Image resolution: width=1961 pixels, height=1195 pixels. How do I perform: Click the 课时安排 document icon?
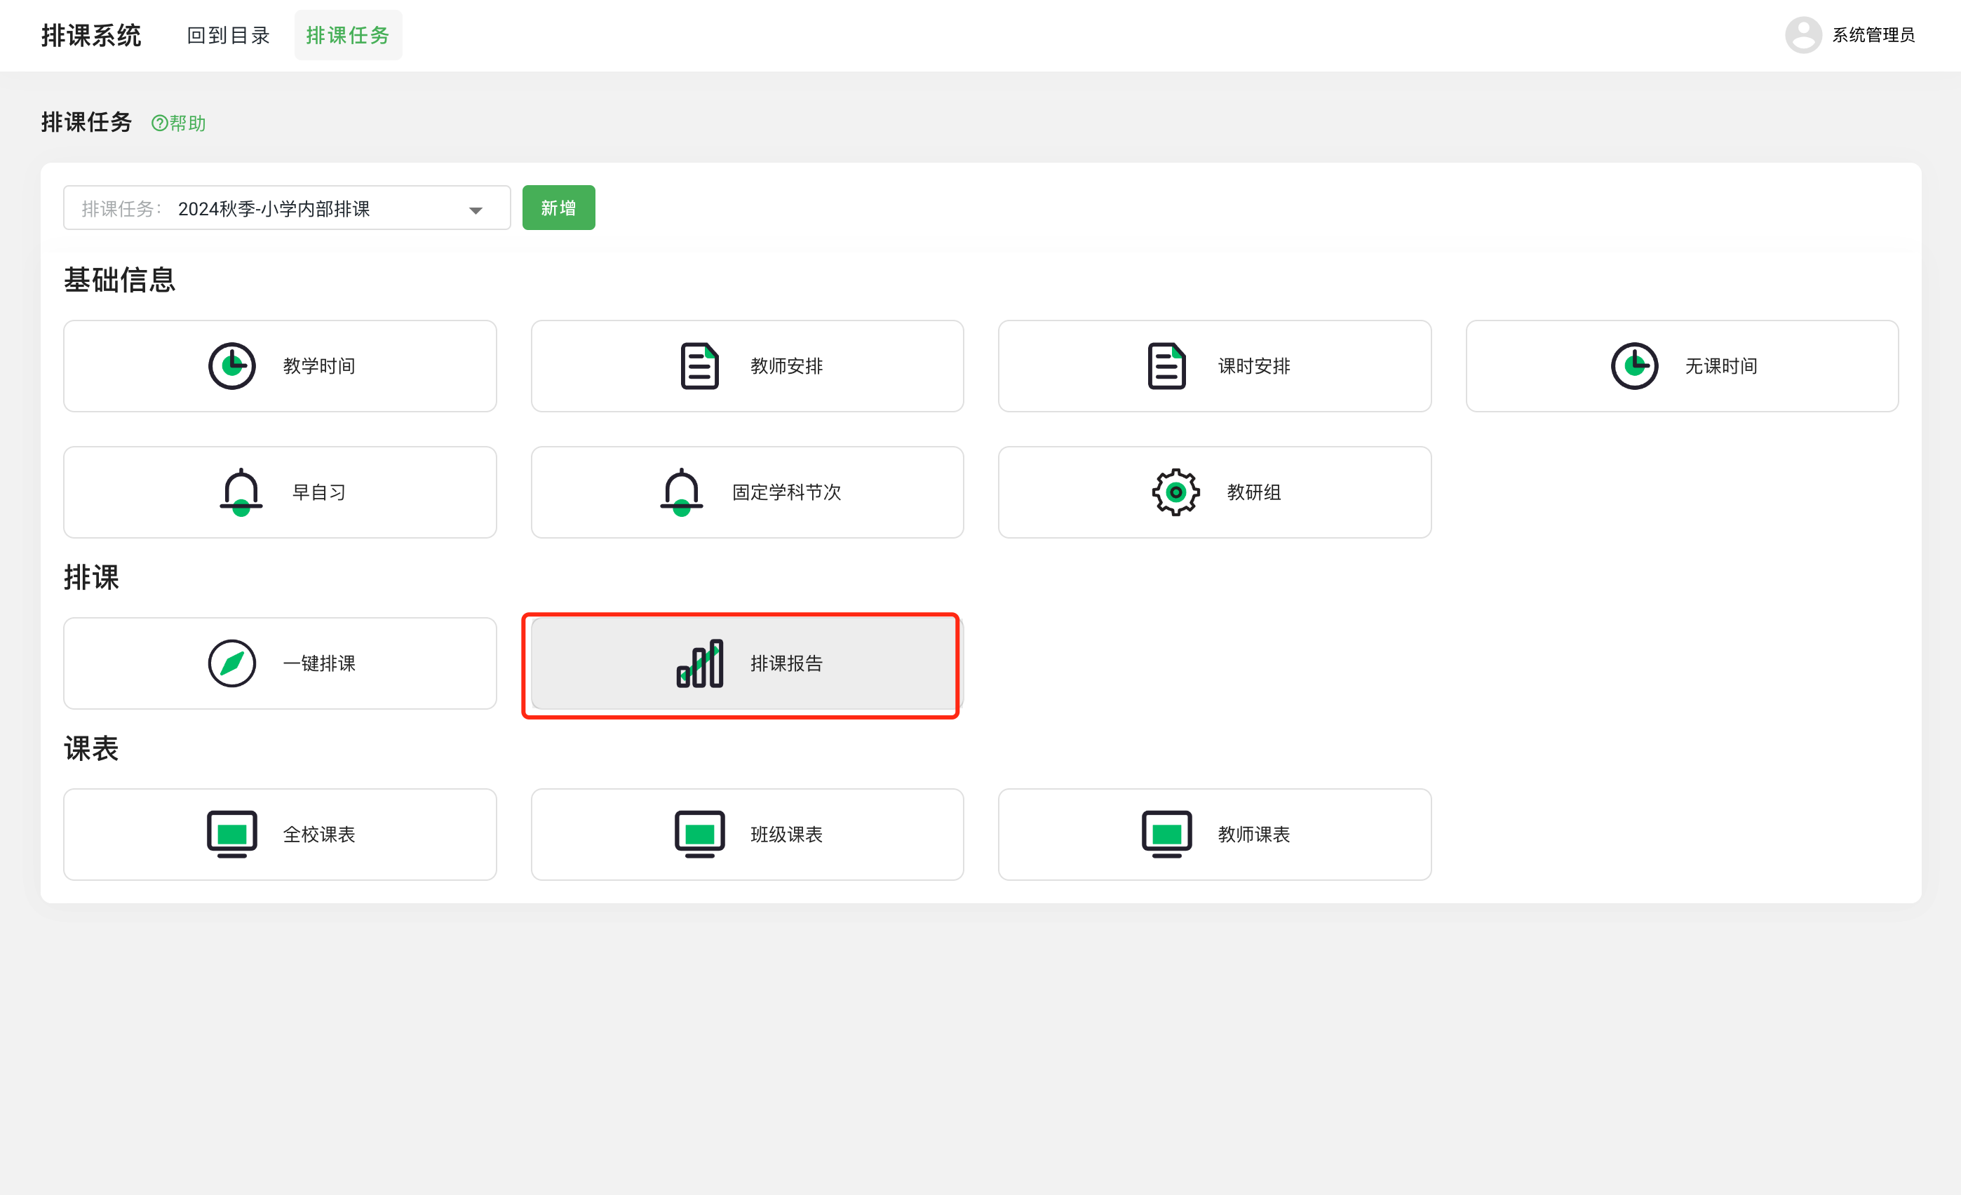tap(1166, 366)
